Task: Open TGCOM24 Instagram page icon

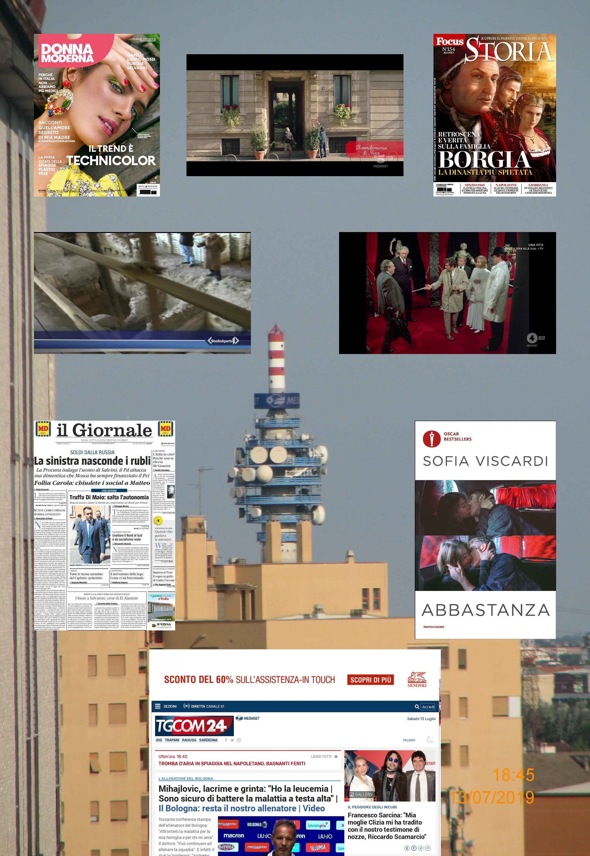Action: click(x=239, y=740)
